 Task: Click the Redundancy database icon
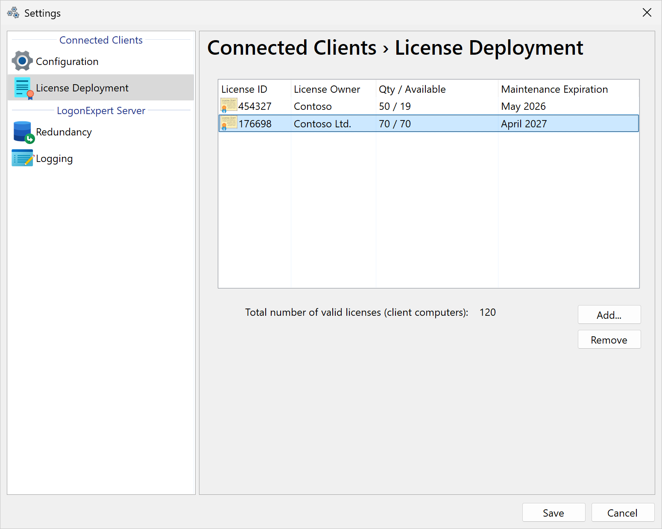point(23,132)
